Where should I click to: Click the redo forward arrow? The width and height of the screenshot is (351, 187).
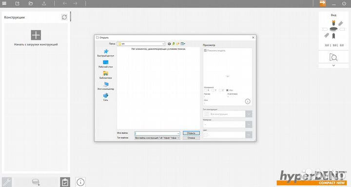coord(76,3)
